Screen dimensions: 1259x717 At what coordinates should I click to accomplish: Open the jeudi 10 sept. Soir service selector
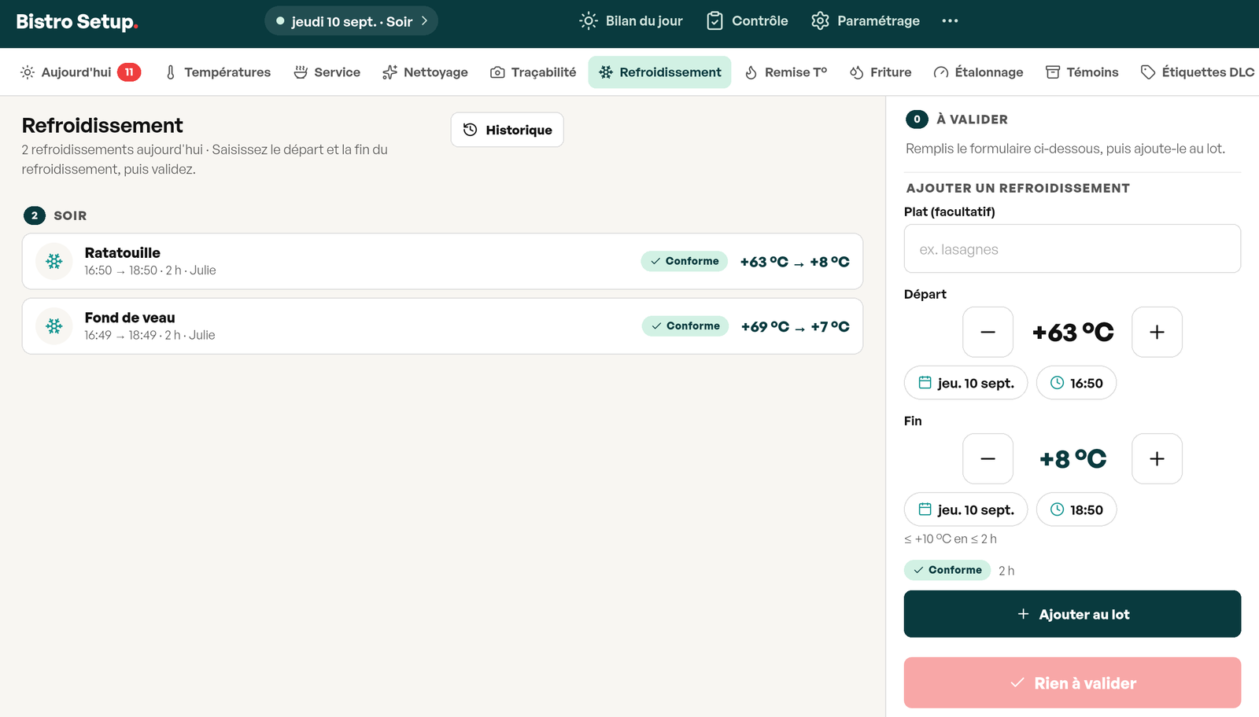[351, 21]
